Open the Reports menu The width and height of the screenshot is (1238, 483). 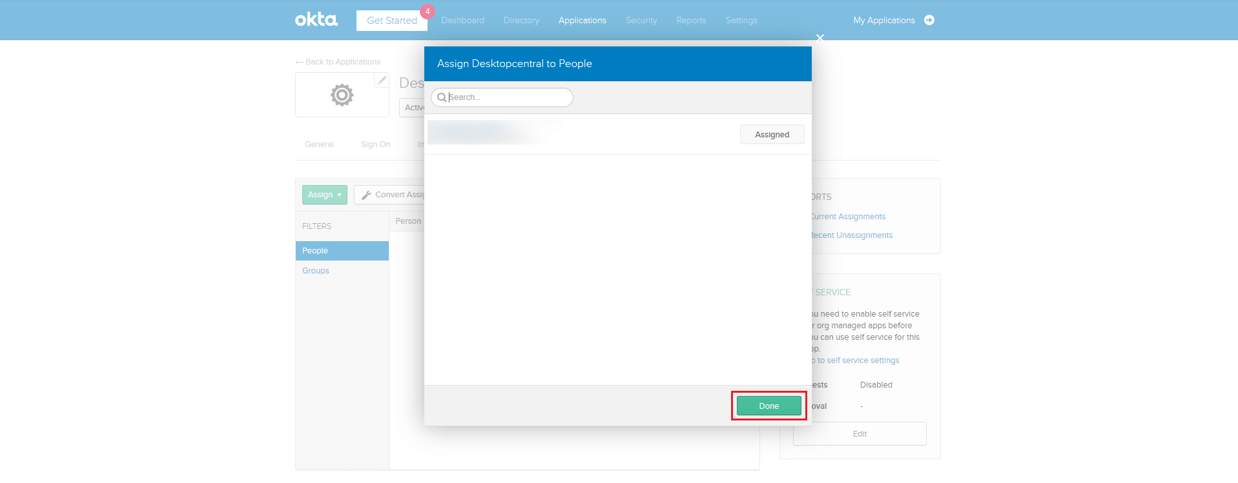(x=692, y=21)
